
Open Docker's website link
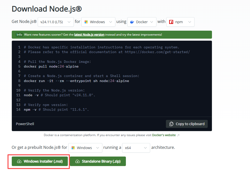(x=164, y=135)
